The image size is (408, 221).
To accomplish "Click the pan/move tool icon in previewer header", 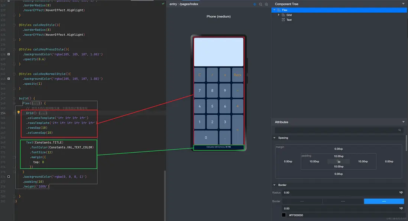I will pyautogui.click(x=255, y=4).
